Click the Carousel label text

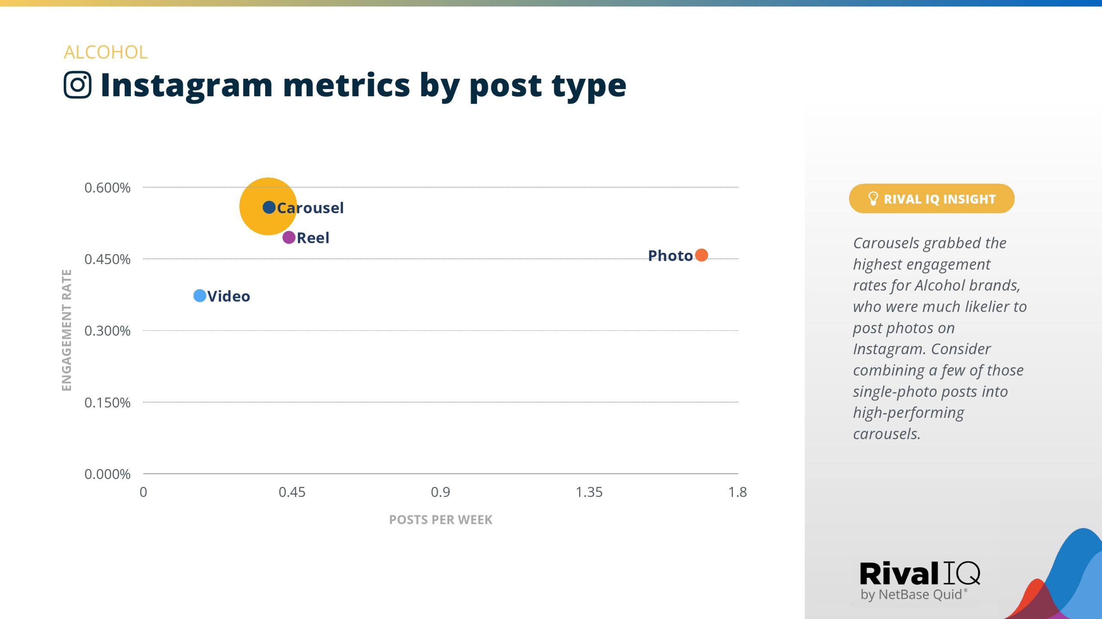point(311,208)
